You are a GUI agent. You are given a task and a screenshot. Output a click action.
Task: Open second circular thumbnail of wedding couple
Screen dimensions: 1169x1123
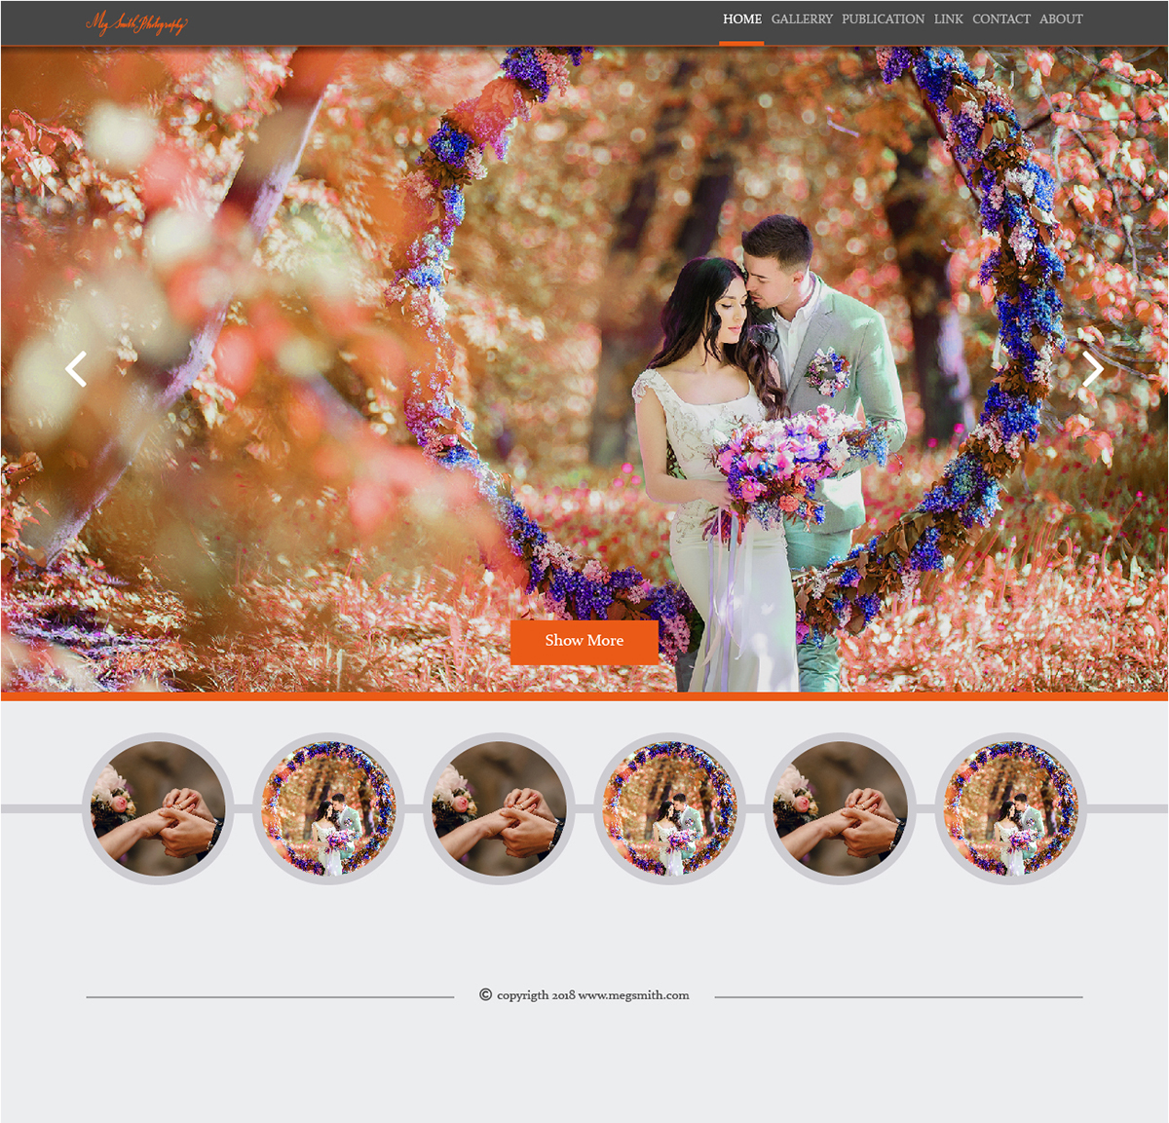pos(328,808)
